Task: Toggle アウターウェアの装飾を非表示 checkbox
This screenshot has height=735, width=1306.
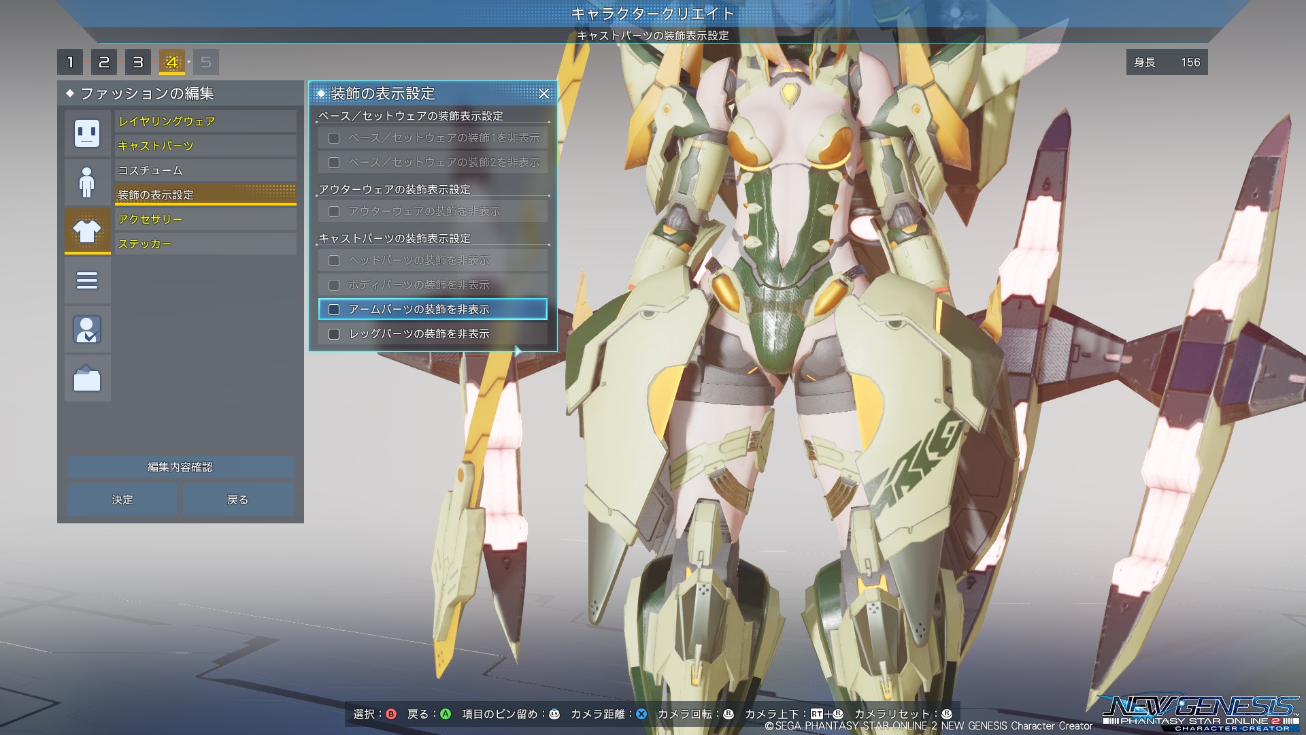Action: click(334, 212)
